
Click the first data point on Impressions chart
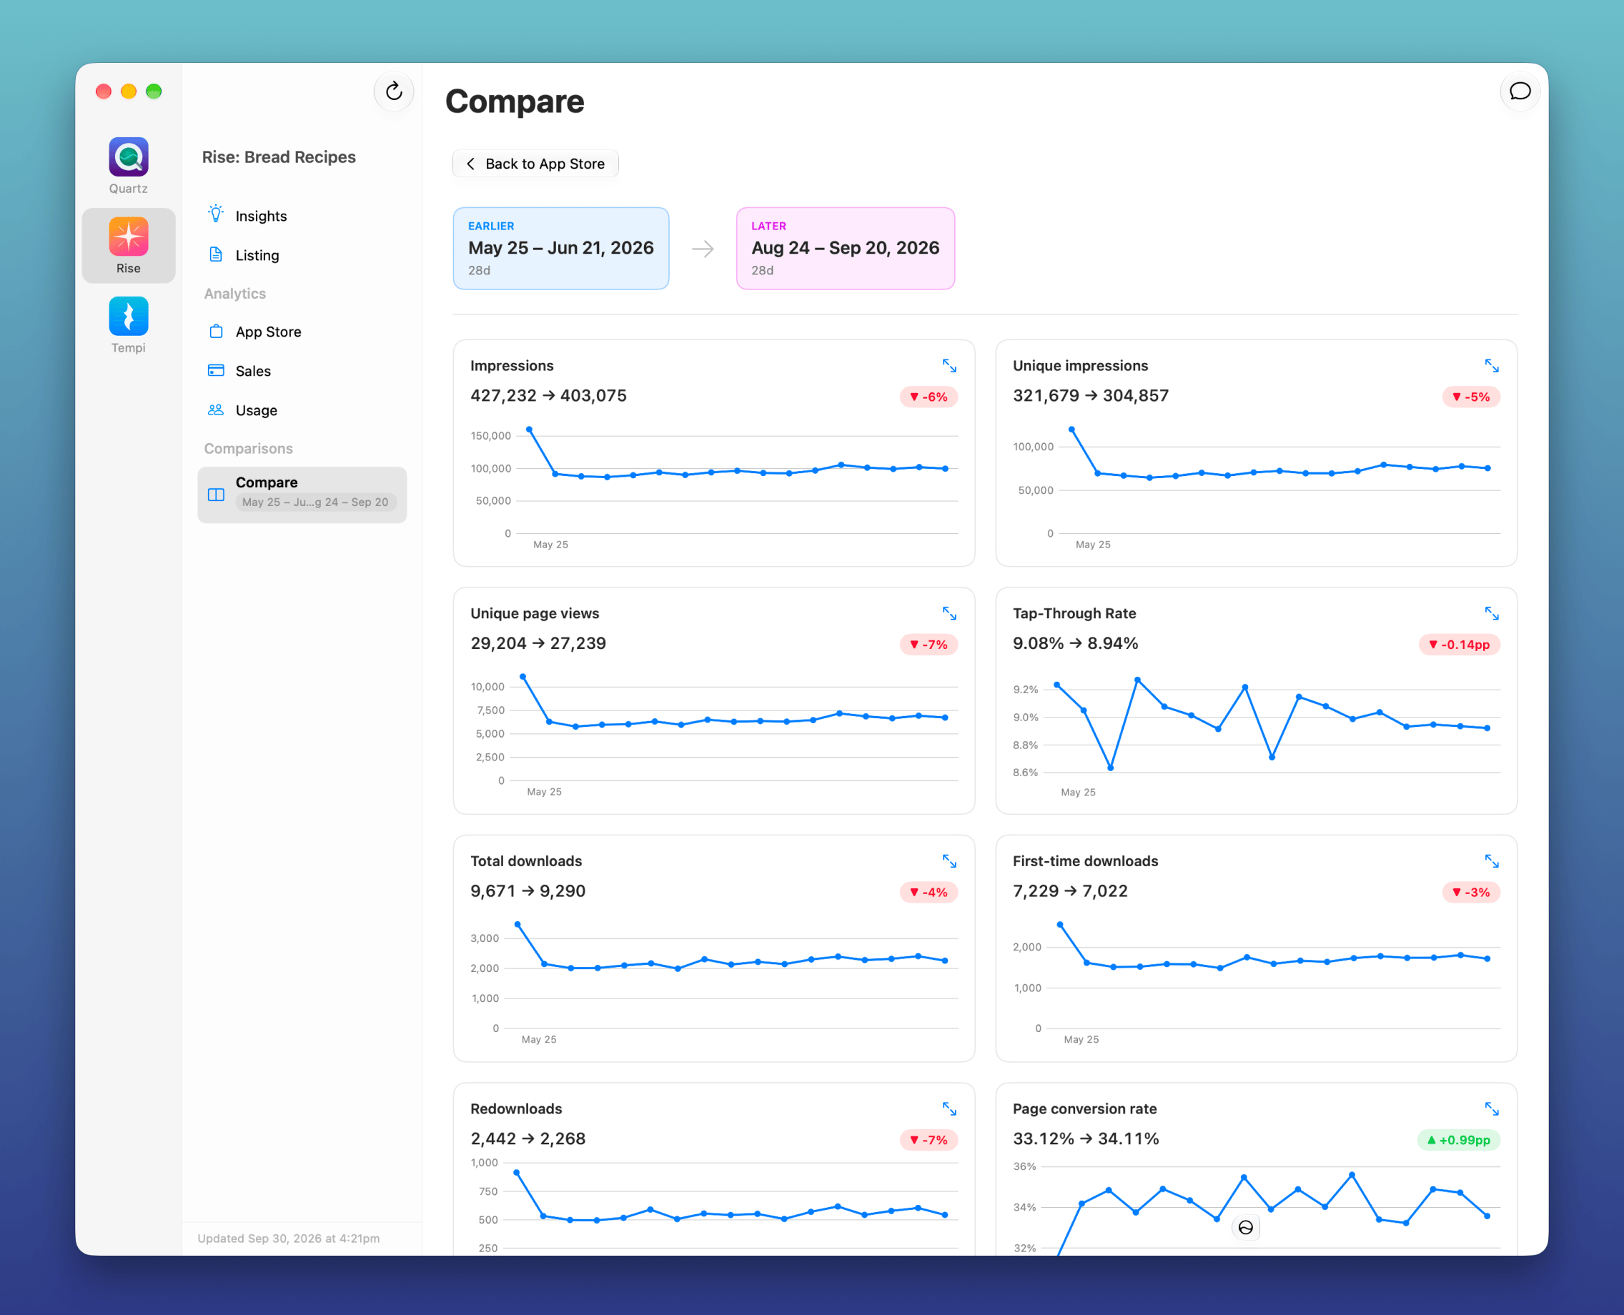(530, 430)
